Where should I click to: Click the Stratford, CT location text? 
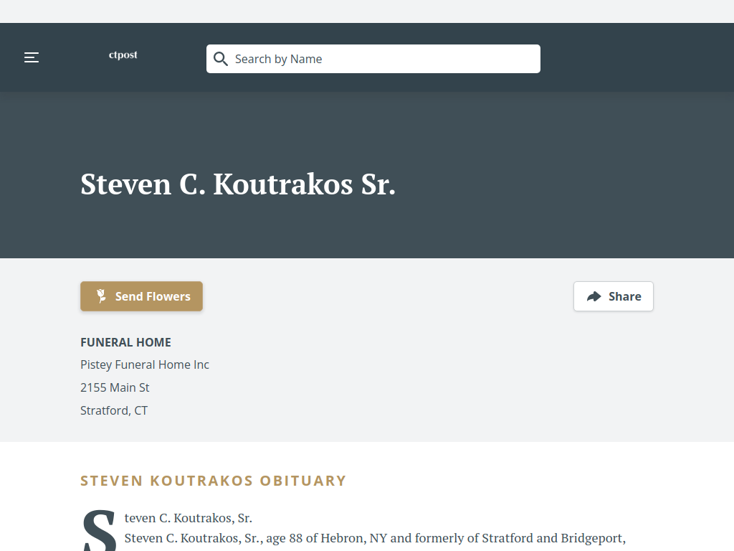tap(114, 410)
